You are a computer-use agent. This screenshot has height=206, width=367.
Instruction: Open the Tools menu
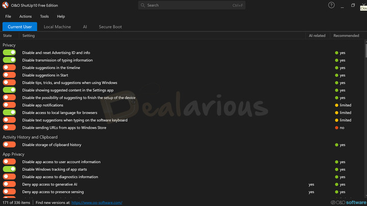44,16
